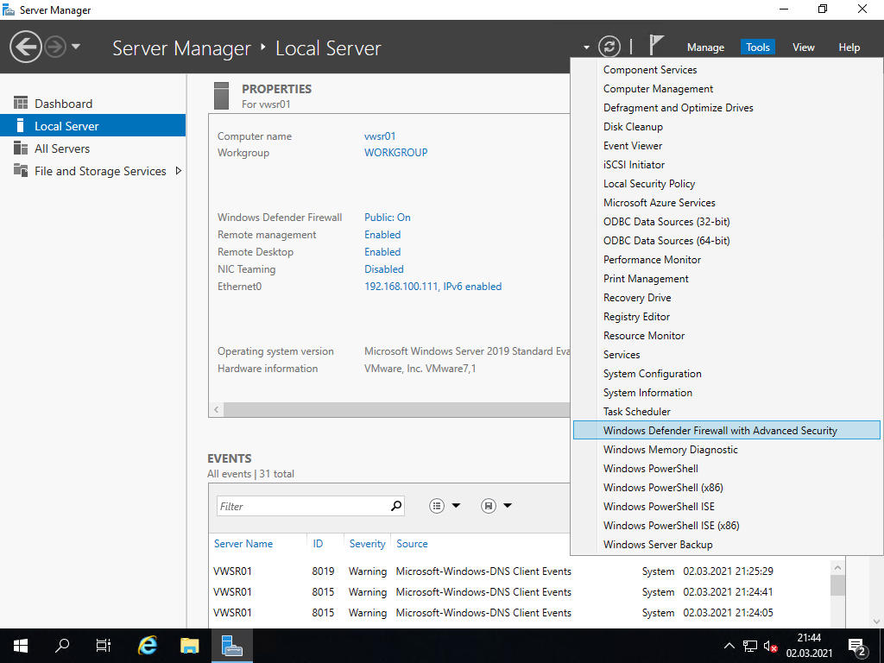884x663 pixels.
Task: Open File Explorer from the taskbar
Action: (x=189, y=645)
